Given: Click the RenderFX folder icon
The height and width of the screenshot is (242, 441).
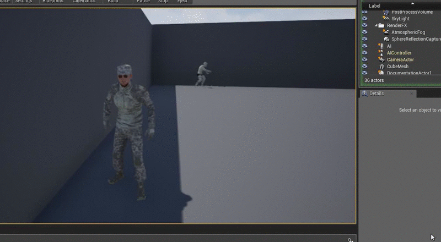Looking at the screenshot, I should [x=381, y=25].
